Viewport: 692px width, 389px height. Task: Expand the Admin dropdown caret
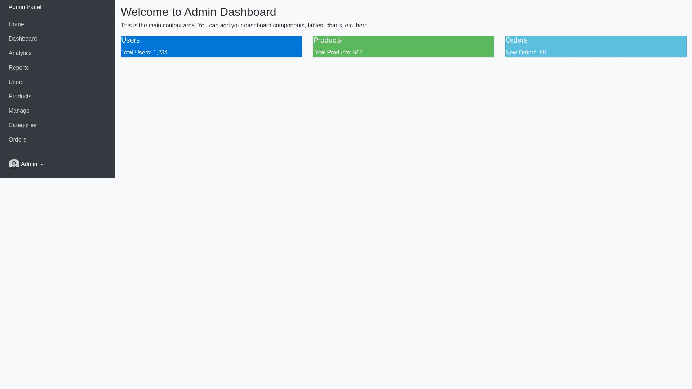coord(42,165)
